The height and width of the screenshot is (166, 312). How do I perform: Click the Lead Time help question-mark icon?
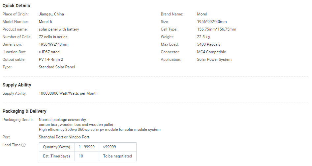click(x=24, y=145)
